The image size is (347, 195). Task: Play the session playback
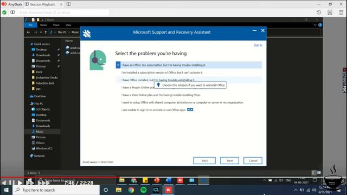(20, 183)
